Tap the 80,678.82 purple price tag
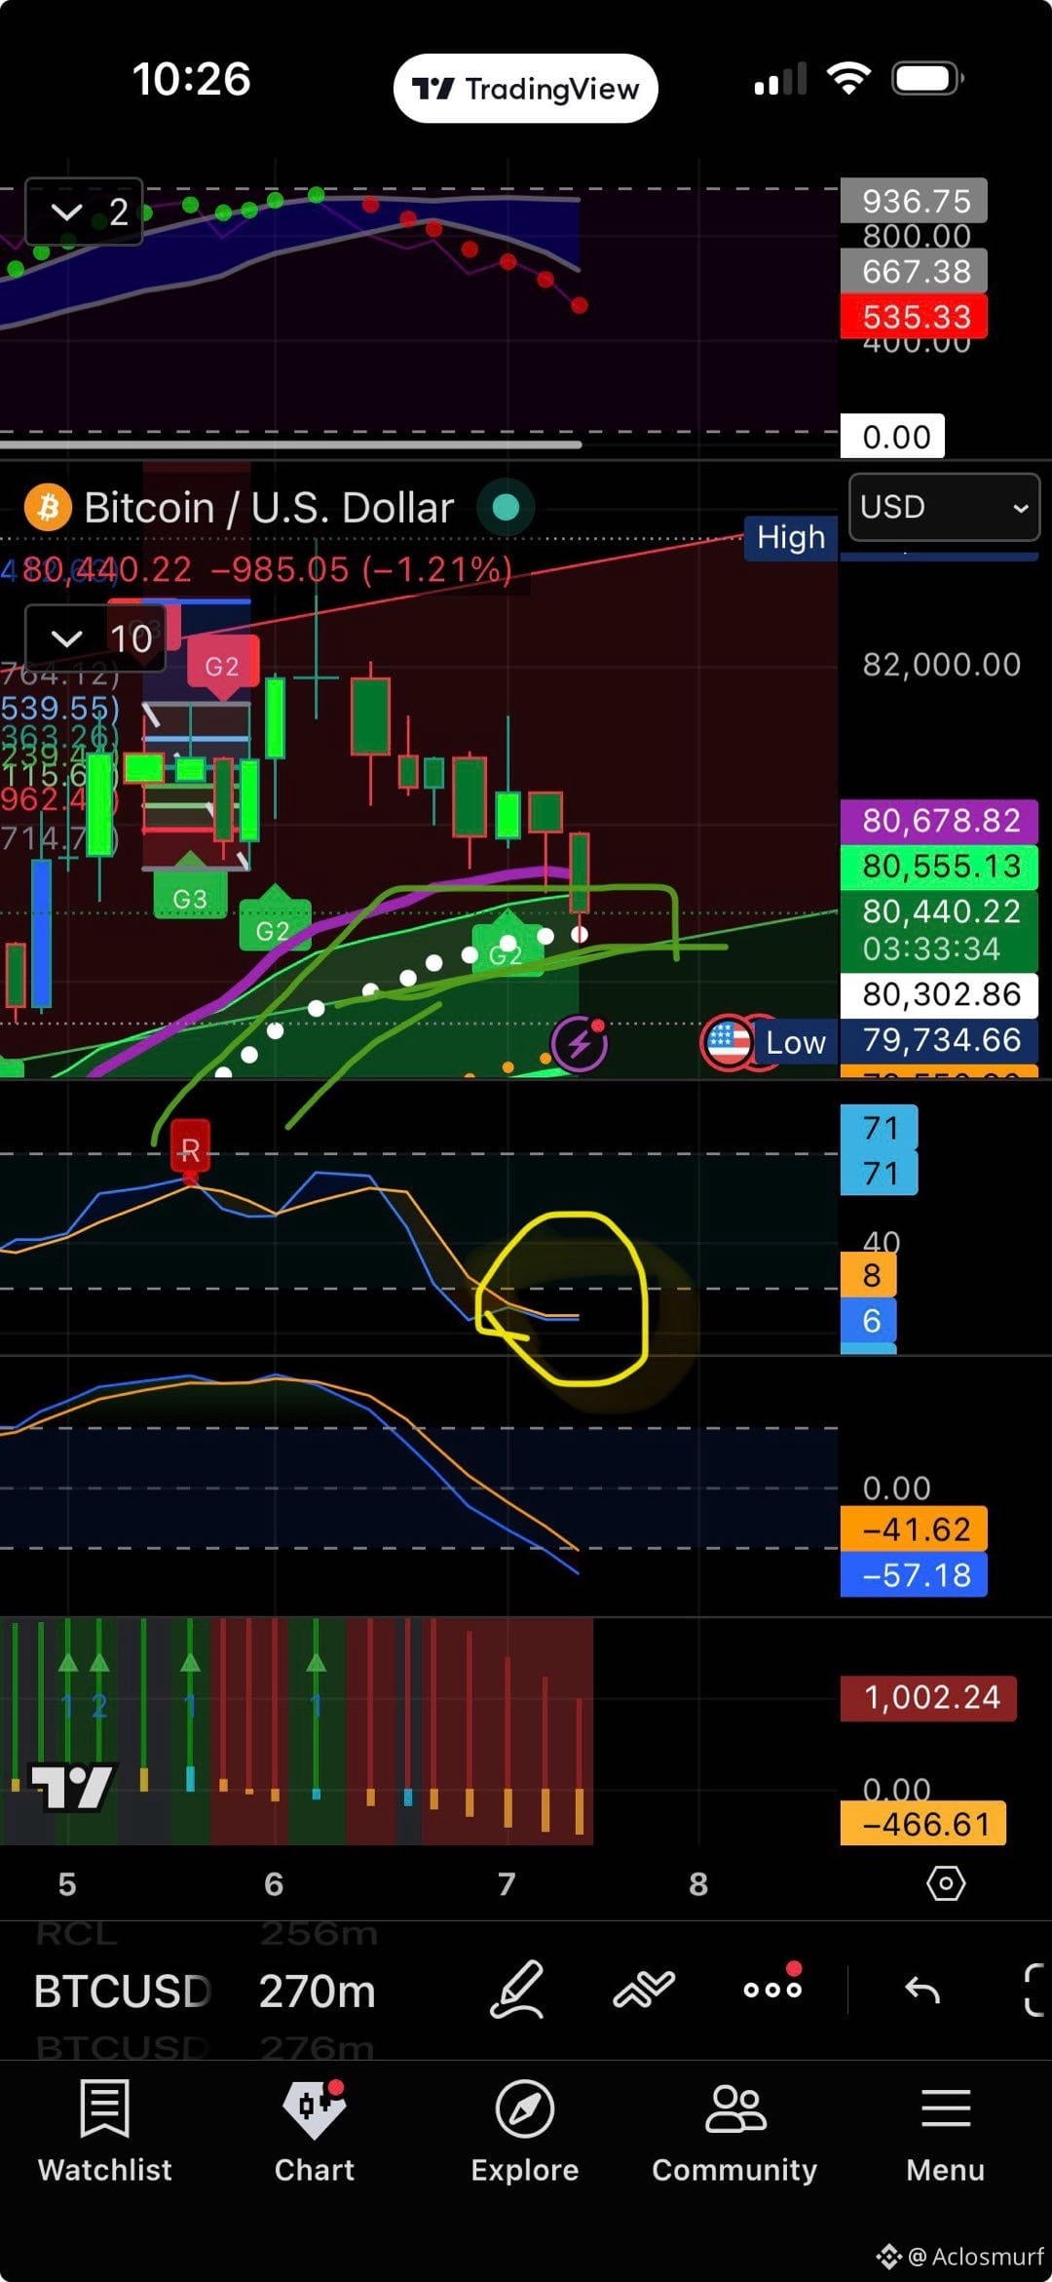This screenshot has height=2282, width=1052. click(940, 821)
